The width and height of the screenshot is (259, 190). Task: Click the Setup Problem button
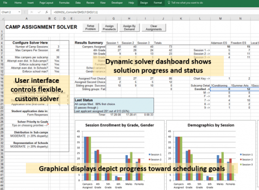tap(91, 27)
